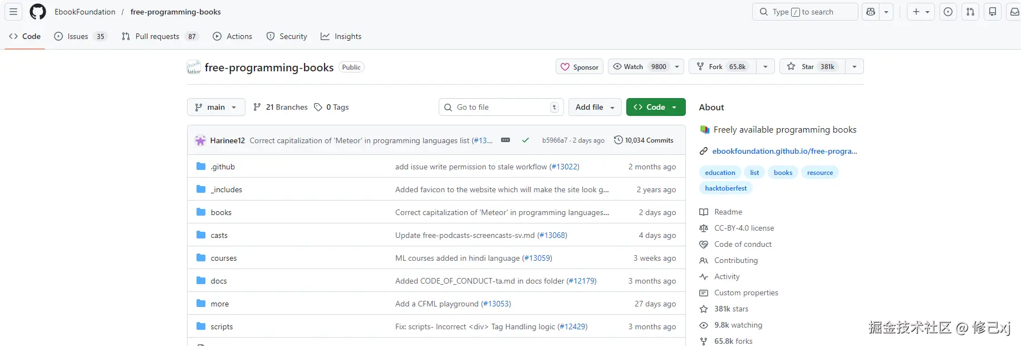This screenshot has height=346, width=1021.
Task: Star the free-programming-books repository
Action: pos(812,67)
